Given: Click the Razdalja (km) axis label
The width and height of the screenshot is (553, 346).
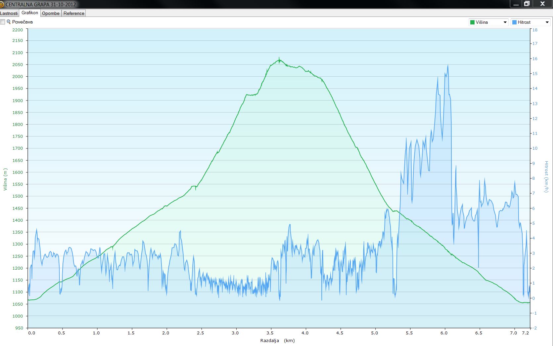Looking at the screenshot, I should [277, 340].
